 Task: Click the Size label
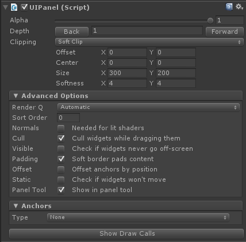(x=63, y=73)
